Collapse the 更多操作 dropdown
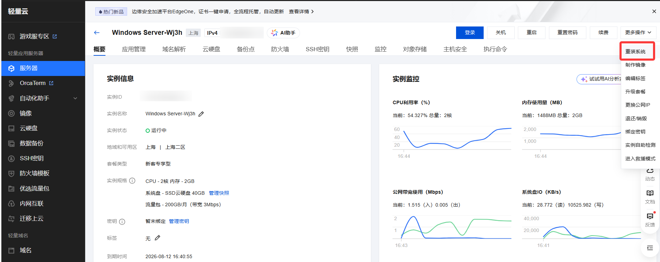This screenshot has height=262, width=660. click(x=638, y=32)
